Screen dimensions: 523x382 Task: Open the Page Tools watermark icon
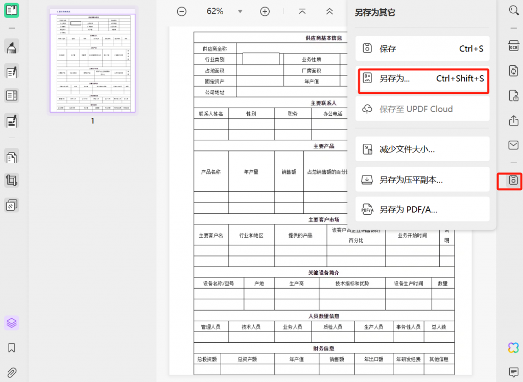11,205
